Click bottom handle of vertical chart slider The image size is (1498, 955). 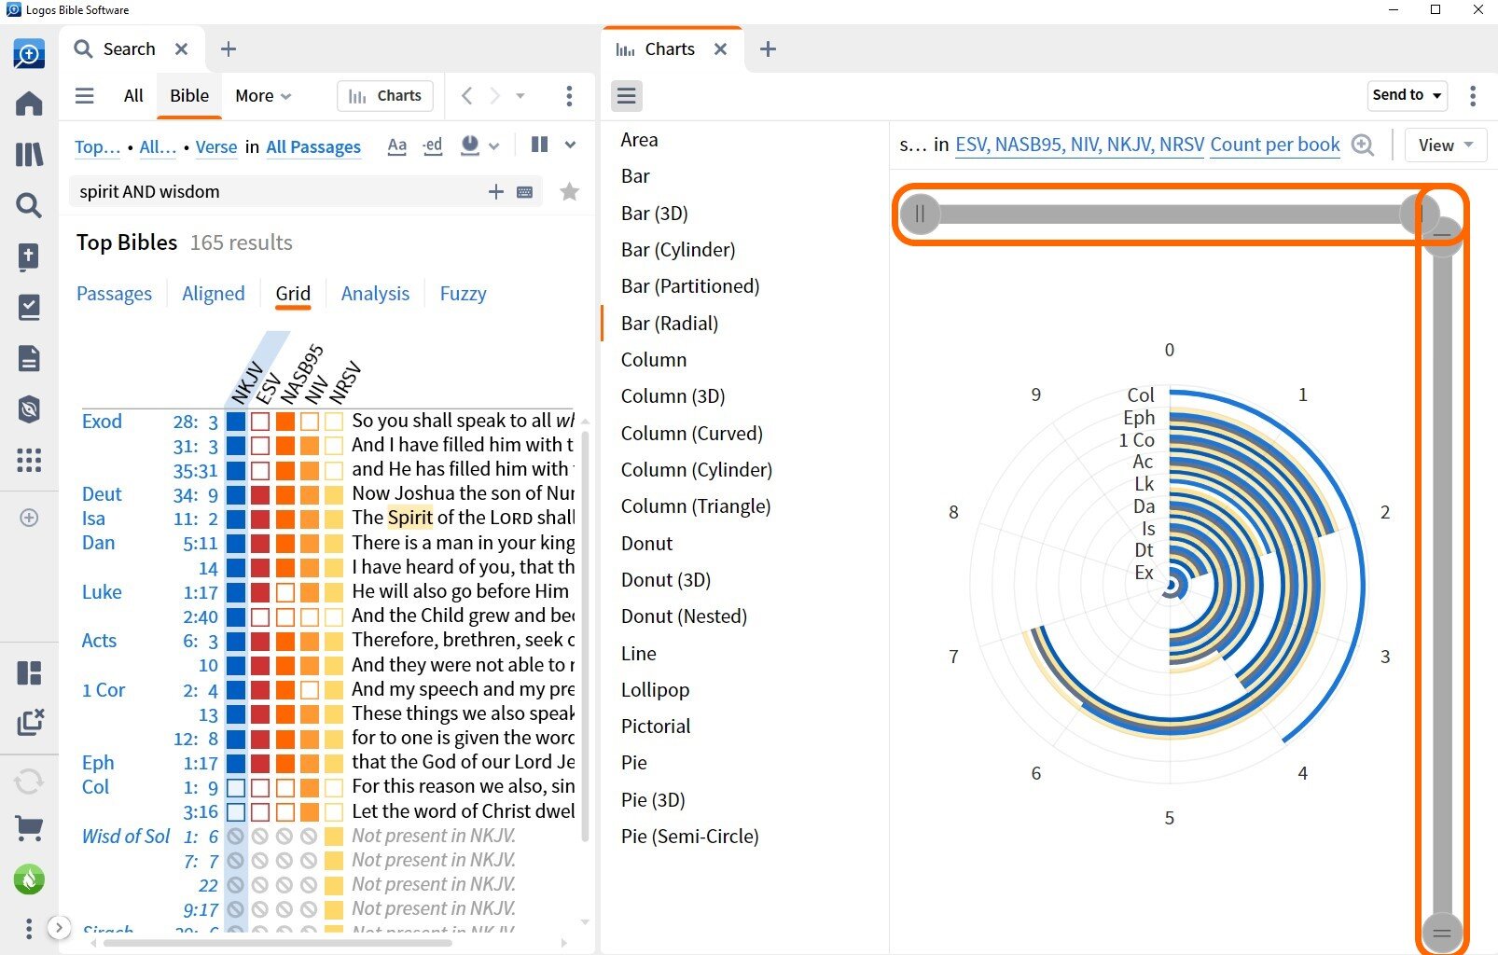pos(1442,932)
